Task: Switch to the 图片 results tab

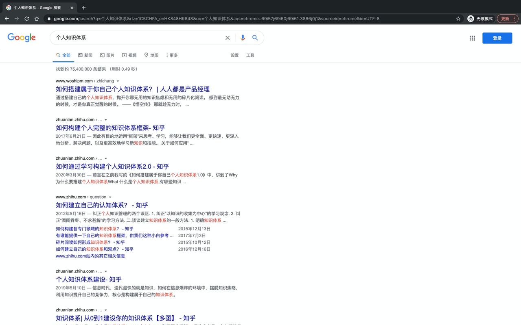Action: click(x=107, y=55)
